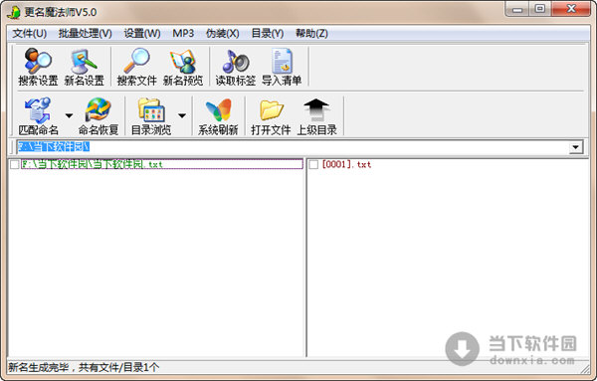The image size is (597, 381).
Task: Select the new name [0001].txt entry
Action: tap(346, 164)
